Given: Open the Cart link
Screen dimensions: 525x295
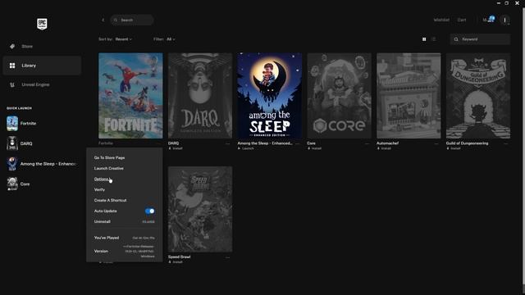Looking at the screenshot, I should [x=462, y=20].
